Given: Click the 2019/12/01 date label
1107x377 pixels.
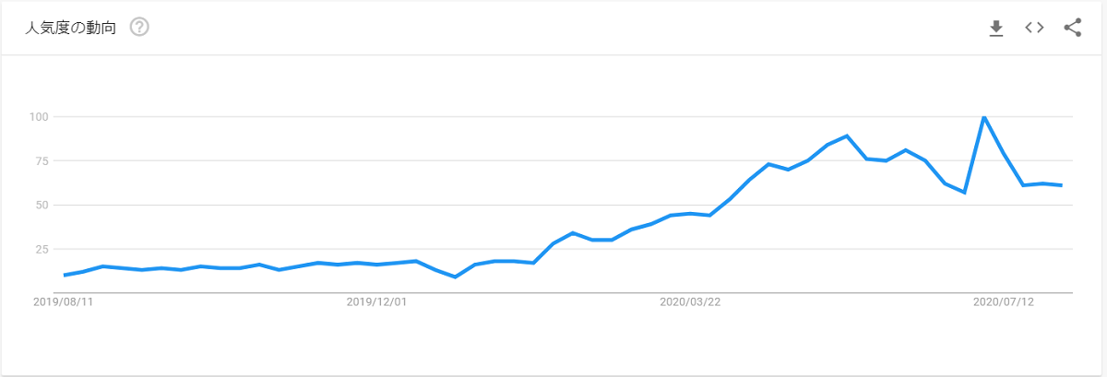Looking at the screenshot, I should click(x=376, y=300).
